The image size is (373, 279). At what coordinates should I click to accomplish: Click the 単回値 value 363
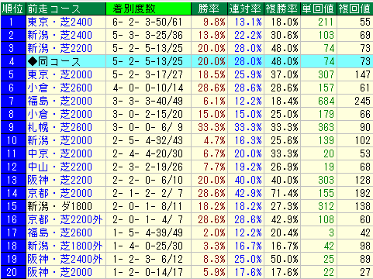point(326,127)
